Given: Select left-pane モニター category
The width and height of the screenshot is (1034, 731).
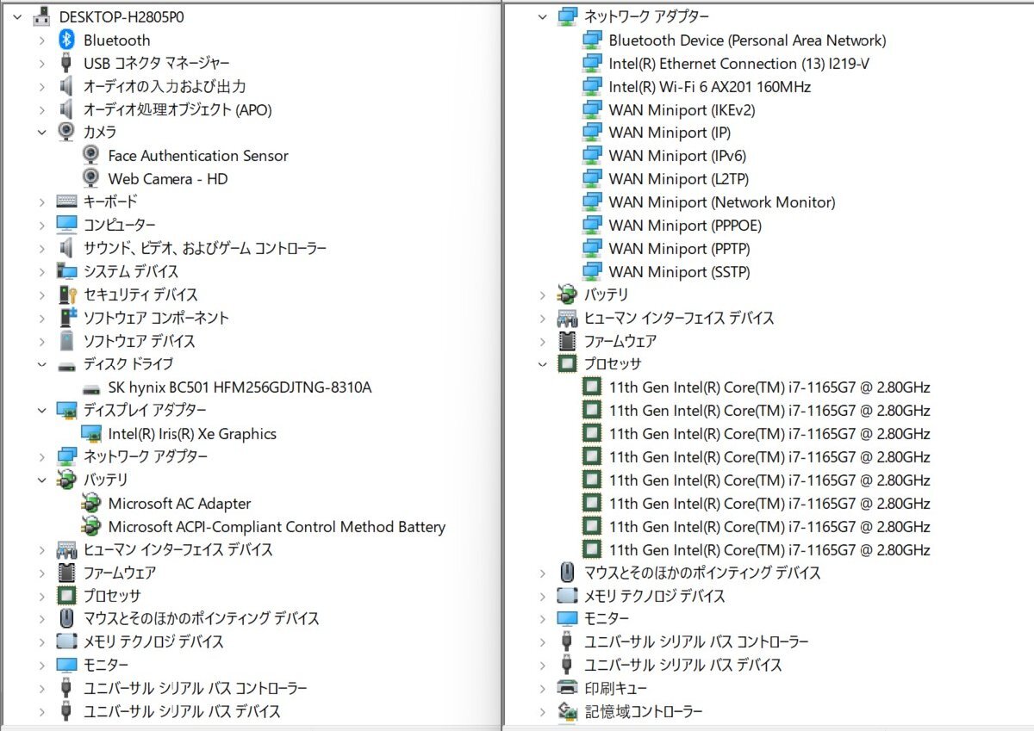Looking at the screenshot, I should (x=106, y=665).
